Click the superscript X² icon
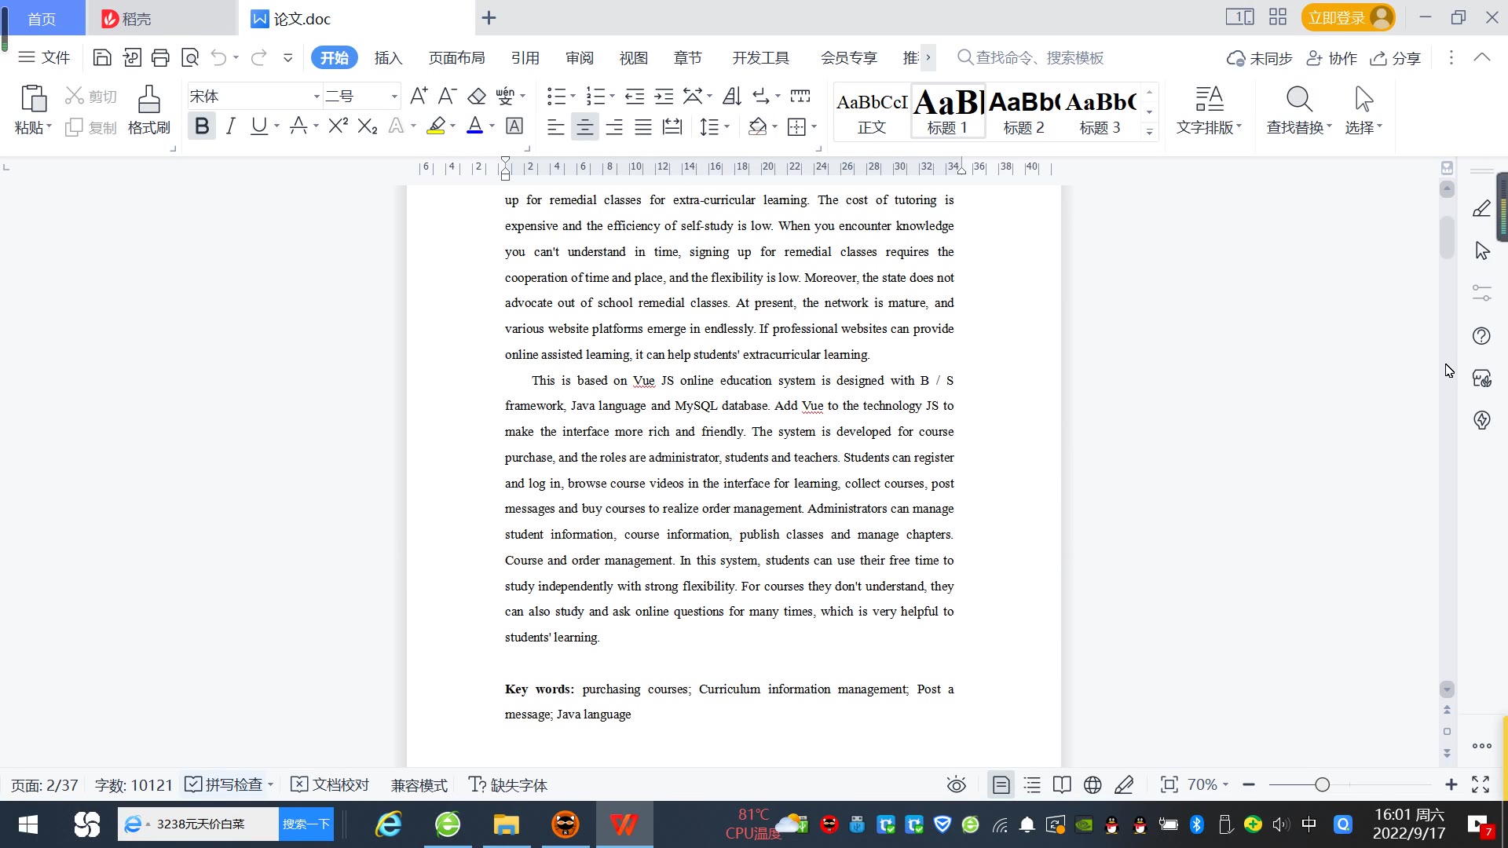This screenshot has width=1508, height=848. pyautogui.click(x=338, y=126)
